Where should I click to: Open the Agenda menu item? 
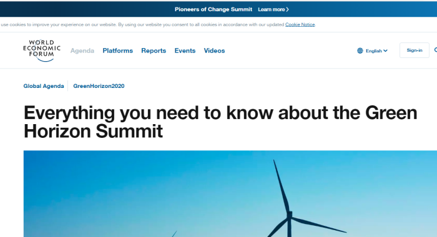(x=82, y=51)
